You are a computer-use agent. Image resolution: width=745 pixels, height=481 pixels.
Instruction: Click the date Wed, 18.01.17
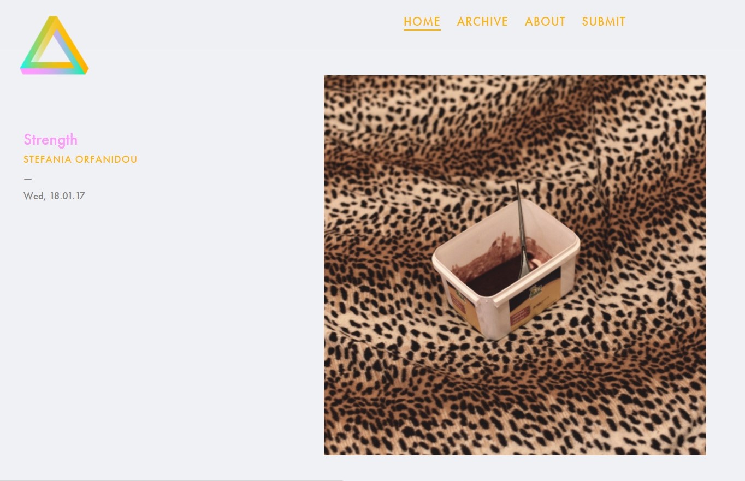54,196
